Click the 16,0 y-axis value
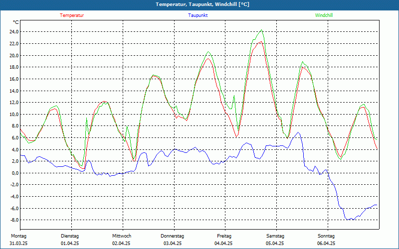Image resolution: width=399 pixels, height=249 pixels. pos(13,79)
